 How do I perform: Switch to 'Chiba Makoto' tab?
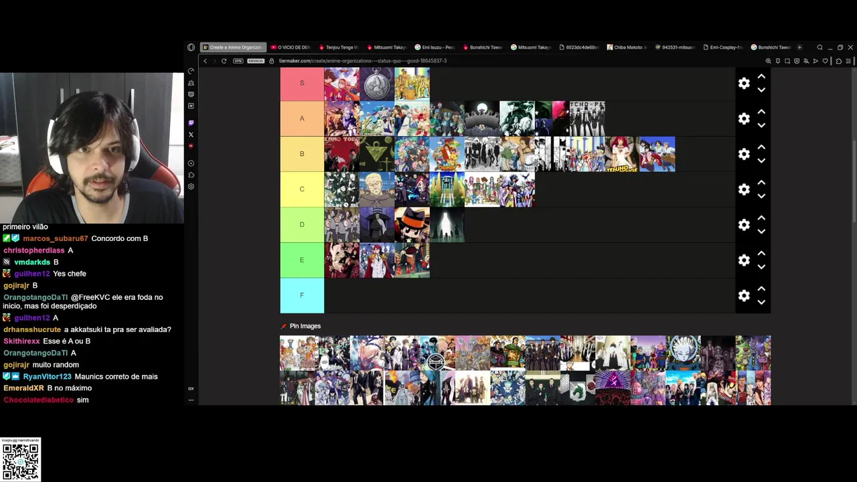pos(627,48)
